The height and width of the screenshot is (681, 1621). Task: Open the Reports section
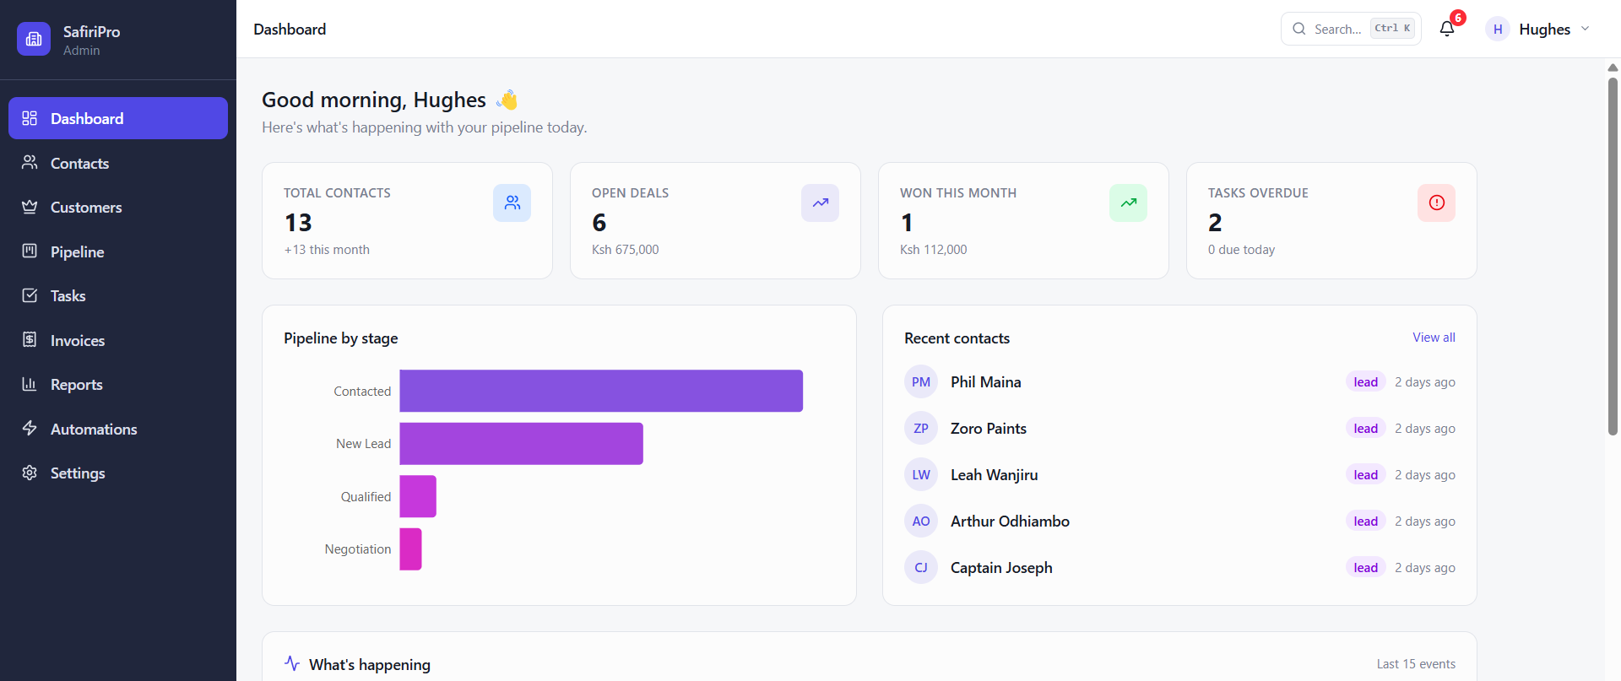(118, 384)
